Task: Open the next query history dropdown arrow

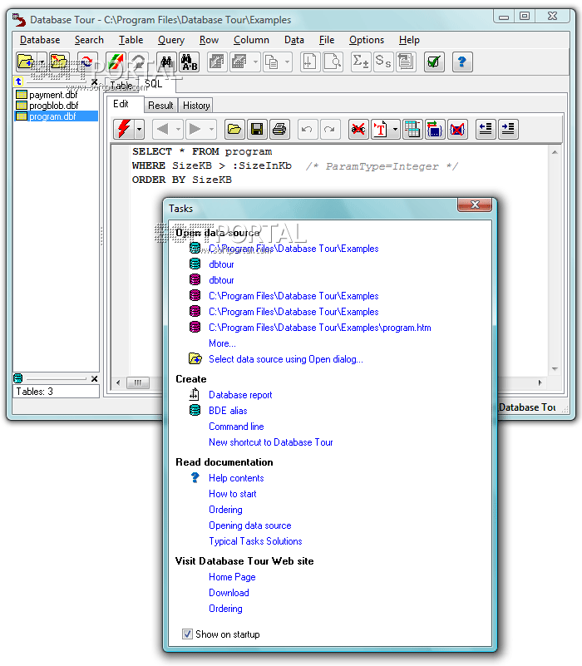Action: click(x=211, y=129)
